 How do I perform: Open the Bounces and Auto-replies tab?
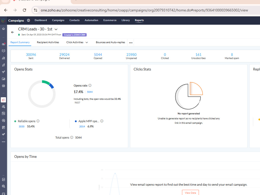pyautogui.click(x=110, y=42)
